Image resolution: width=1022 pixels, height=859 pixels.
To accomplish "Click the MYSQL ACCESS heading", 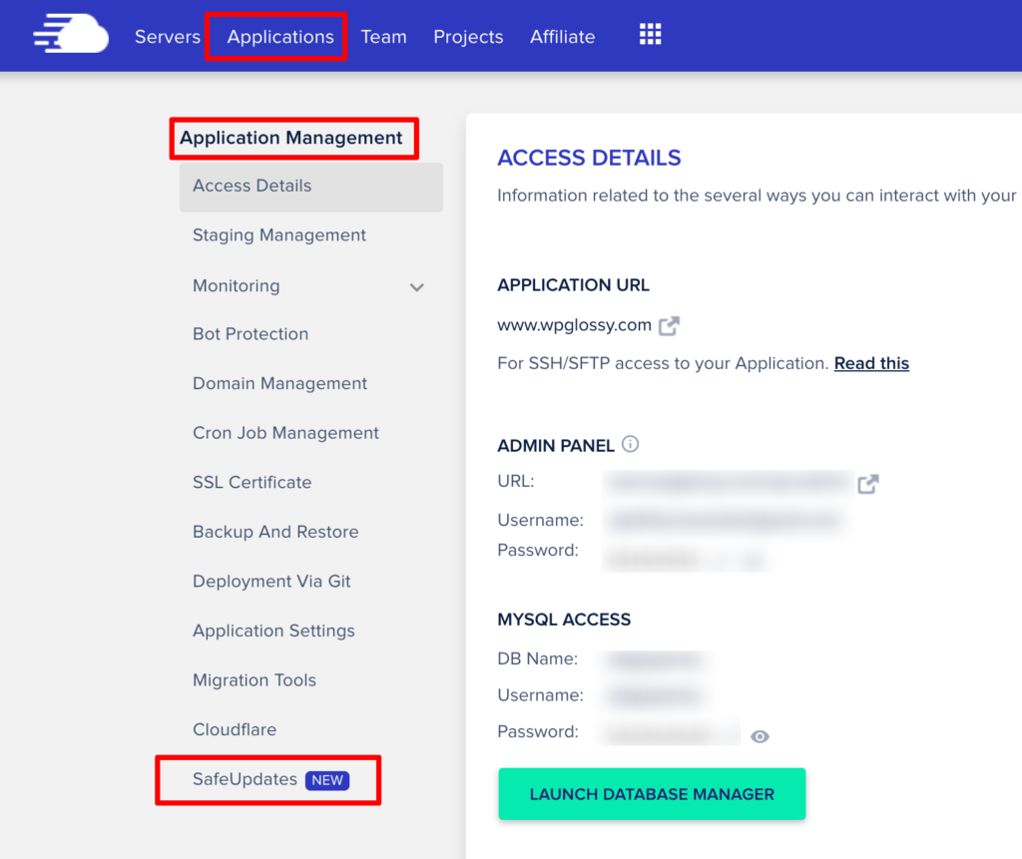I will click(564, 620).
